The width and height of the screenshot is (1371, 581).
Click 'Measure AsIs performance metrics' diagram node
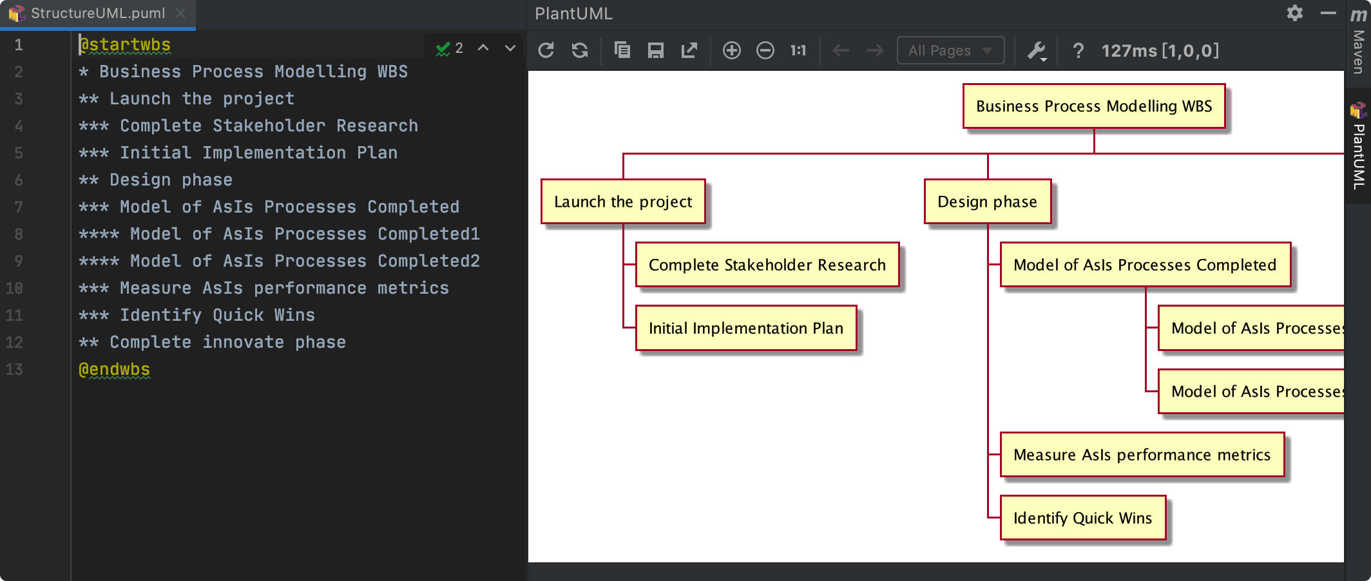(1142, 455)
